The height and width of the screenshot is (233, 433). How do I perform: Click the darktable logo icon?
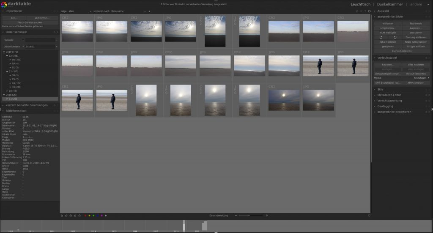pyautogui.click(x=3, y=4)
